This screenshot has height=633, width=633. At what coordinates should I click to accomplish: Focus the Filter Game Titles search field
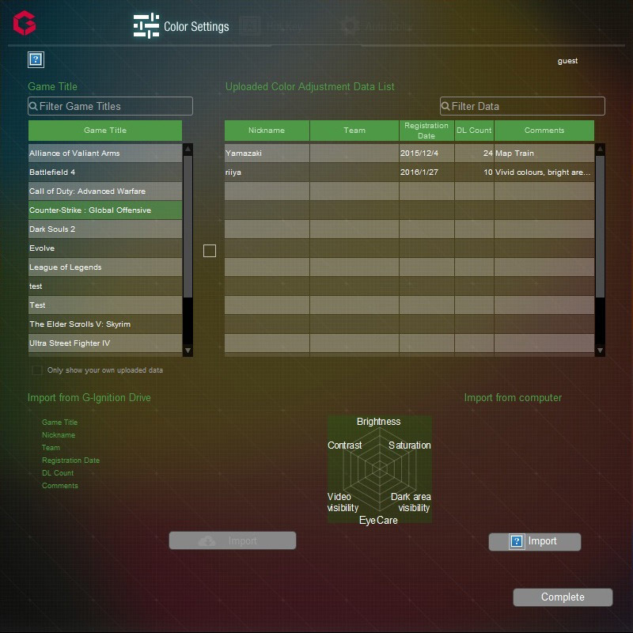pyautogui.click(x=110, y=106)
